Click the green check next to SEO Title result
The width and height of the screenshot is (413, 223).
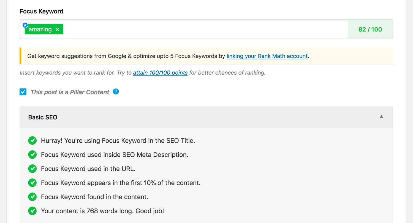(x=32, y=140)
